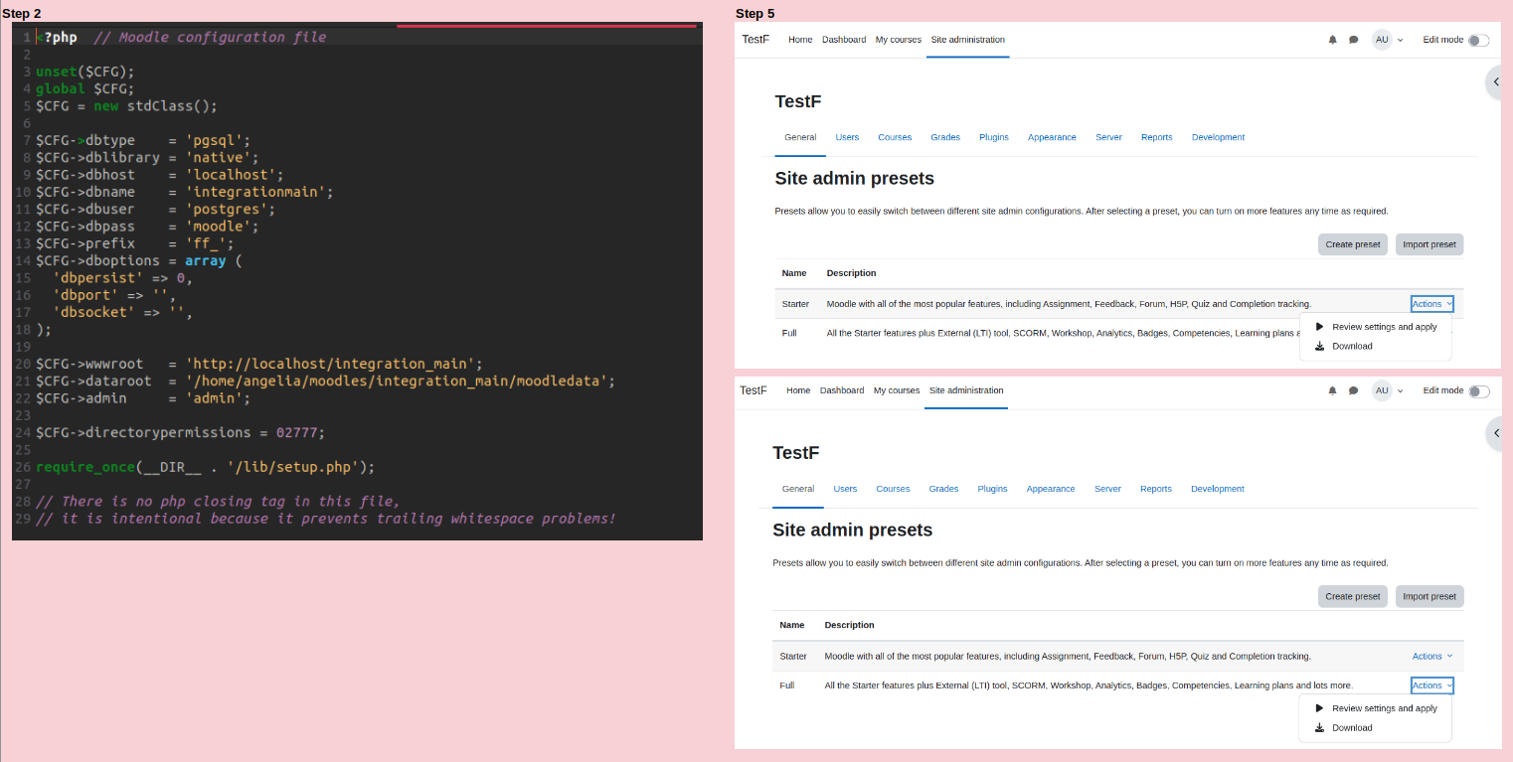Viewport: 1513px width, 762px height.
Task: Switch to Development tab in upper screenshot
Action: (1218, 137)
